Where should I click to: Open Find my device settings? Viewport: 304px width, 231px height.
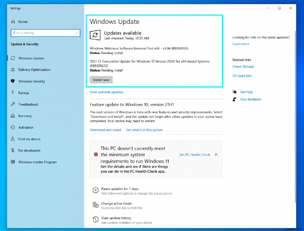pyautogui.click(x=13, y=139)
